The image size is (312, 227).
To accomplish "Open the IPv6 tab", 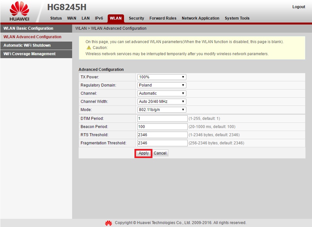I will (99, 18).
